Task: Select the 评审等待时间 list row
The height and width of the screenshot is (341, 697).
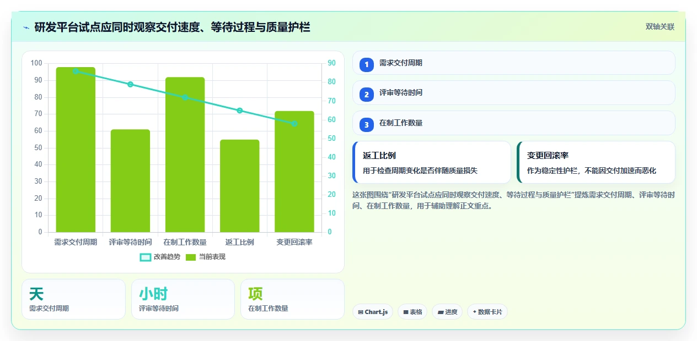Action: [514, 93]
